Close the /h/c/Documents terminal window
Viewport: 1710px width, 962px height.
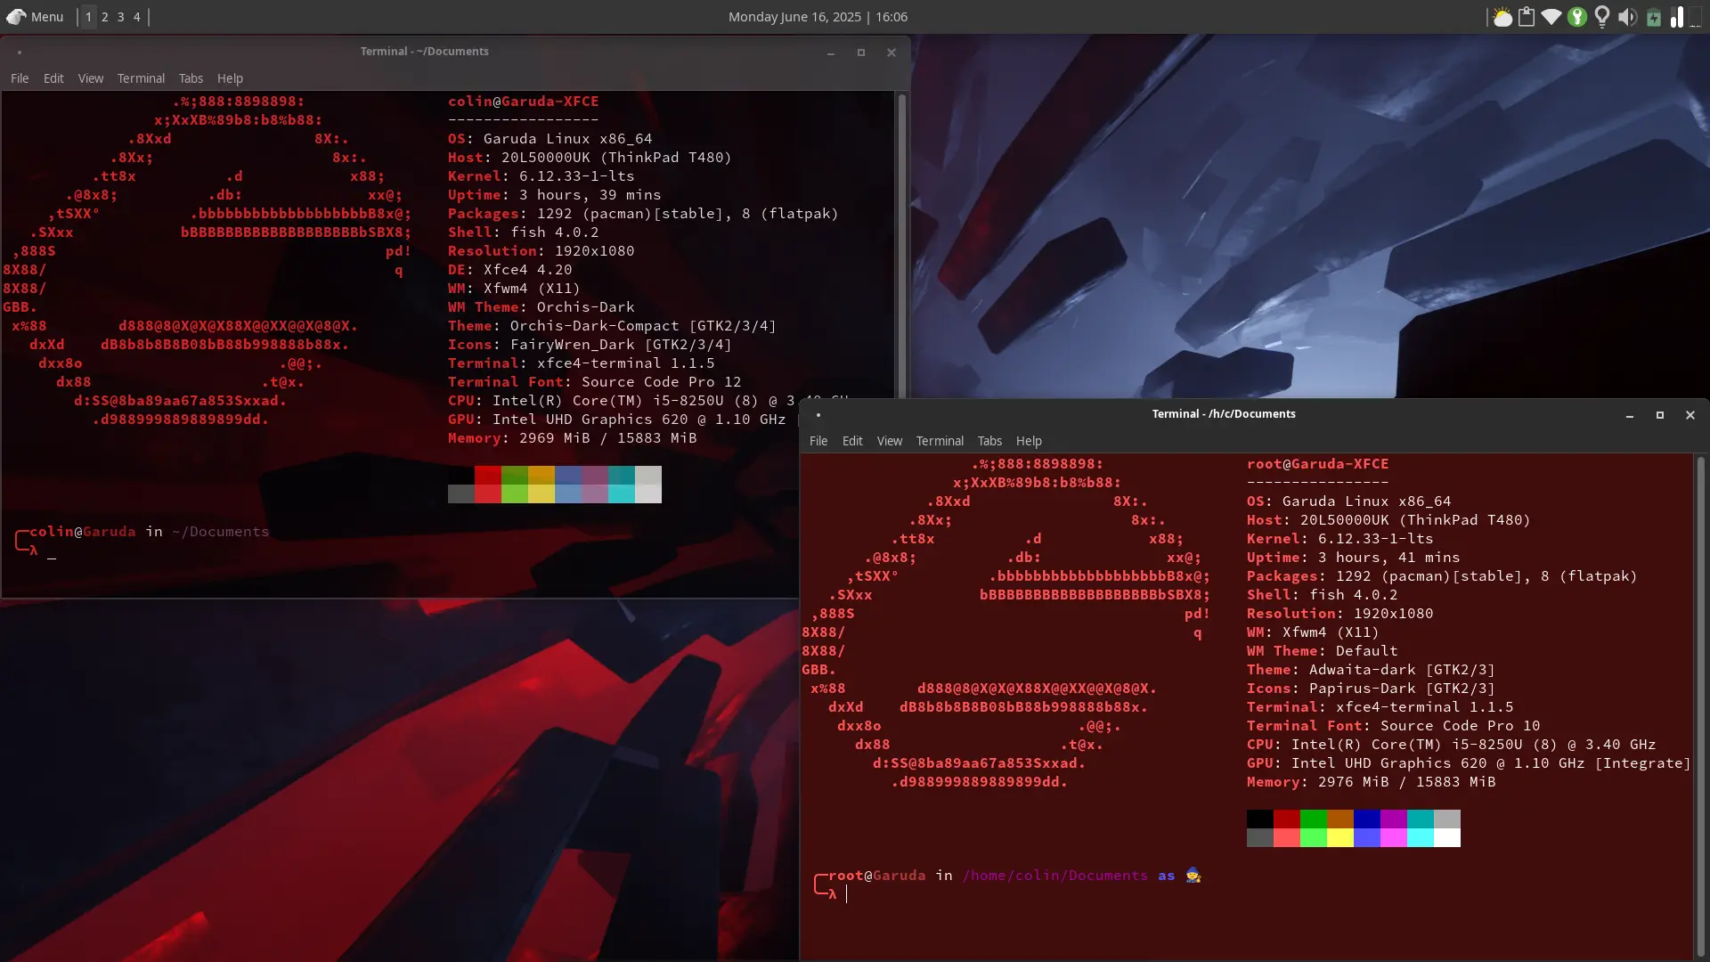coord(1690,415)
